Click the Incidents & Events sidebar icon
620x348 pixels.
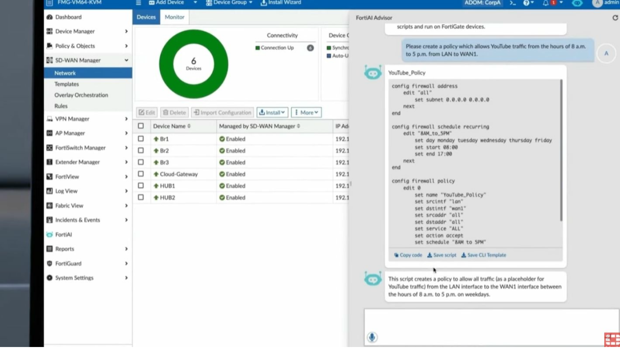(x=50, y=220)
